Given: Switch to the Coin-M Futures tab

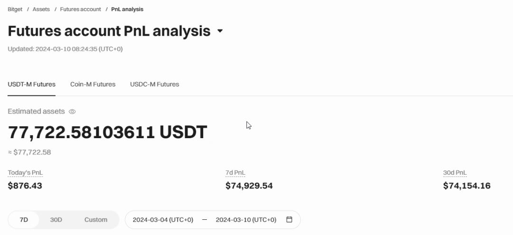Looking at the screenshot, I should 93,85.
